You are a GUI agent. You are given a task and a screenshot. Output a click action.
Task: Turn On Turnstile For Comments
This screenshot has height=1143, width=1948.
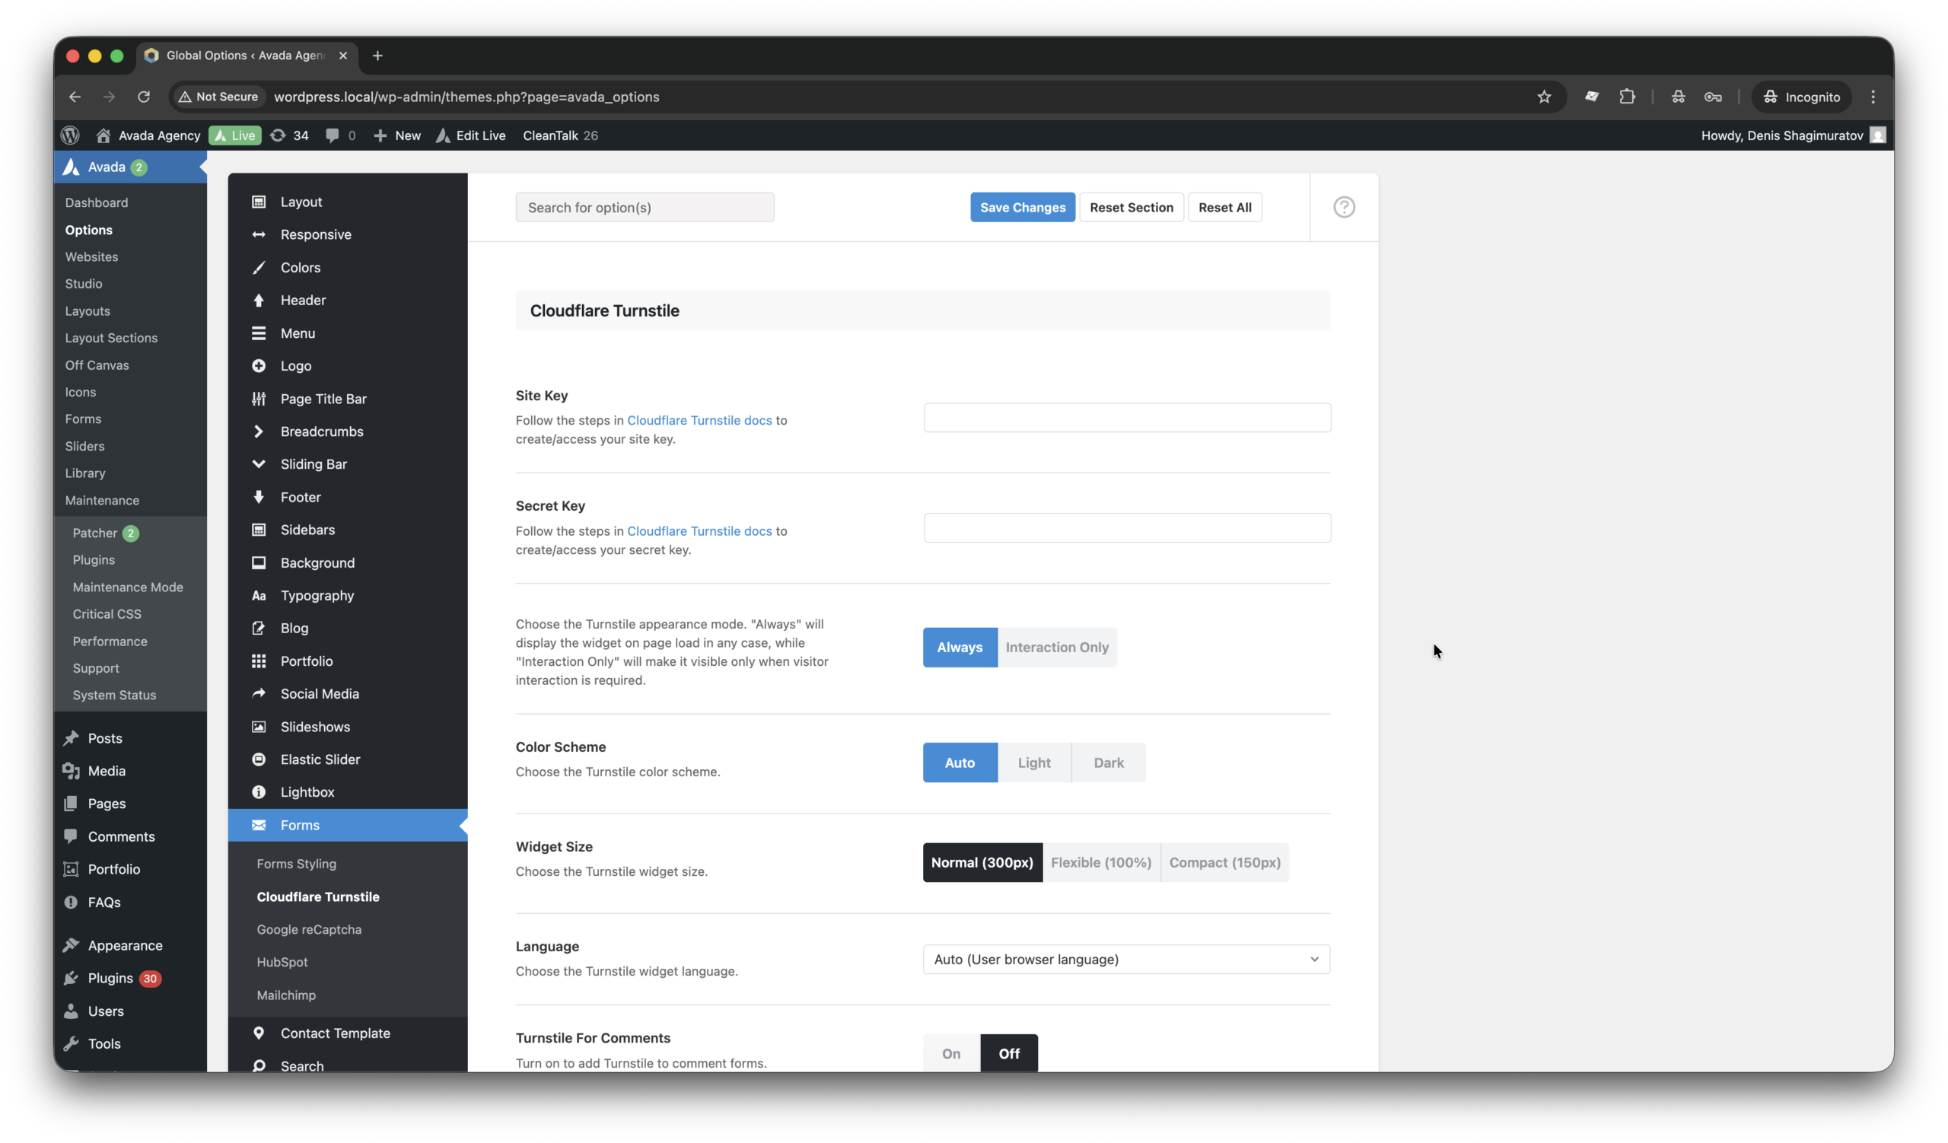(x=951, y=1053)
